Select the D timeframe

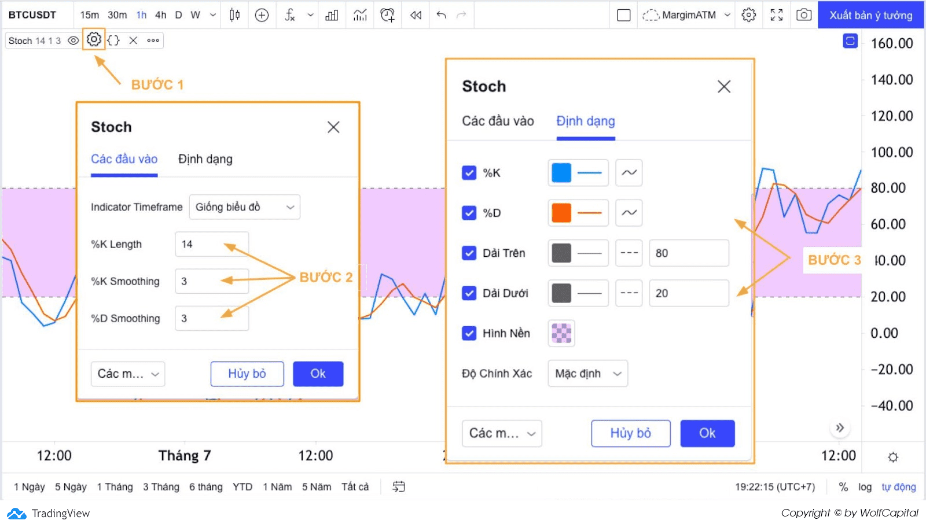(179, 15)
